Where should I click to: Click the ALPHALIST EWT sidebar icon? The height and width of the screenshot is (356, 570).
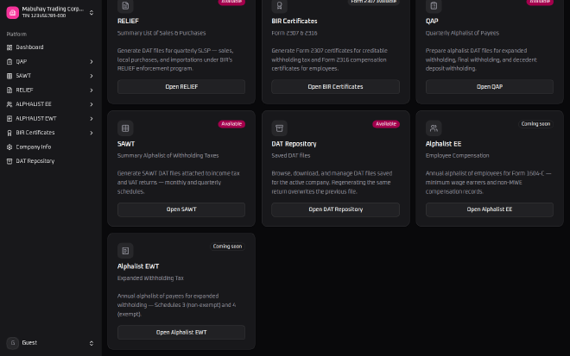[x=9, y=119]
